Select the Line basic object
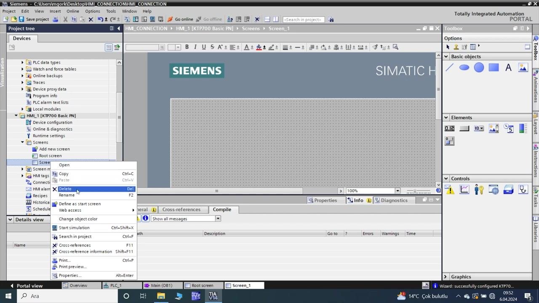The image size is (539, 303). point(449,67)
